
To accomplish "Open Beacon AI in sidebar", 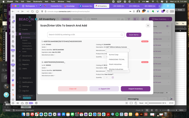I will [x=27, y=78].
